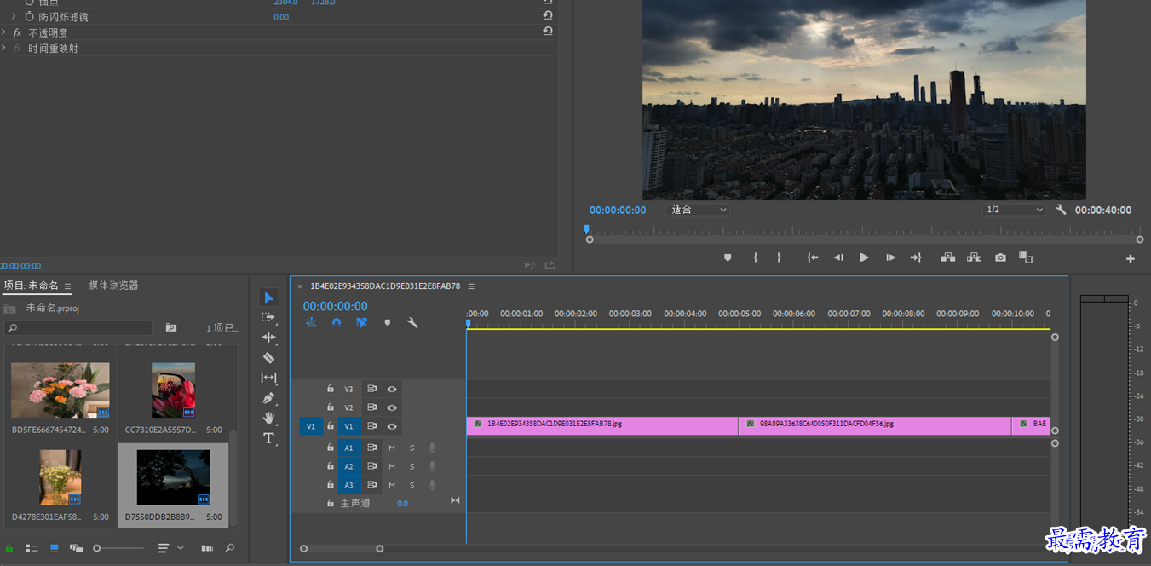Mark Out point in Program Monitor
Viewport: 1151px width, 566px height.
click(x=779, y=257)
